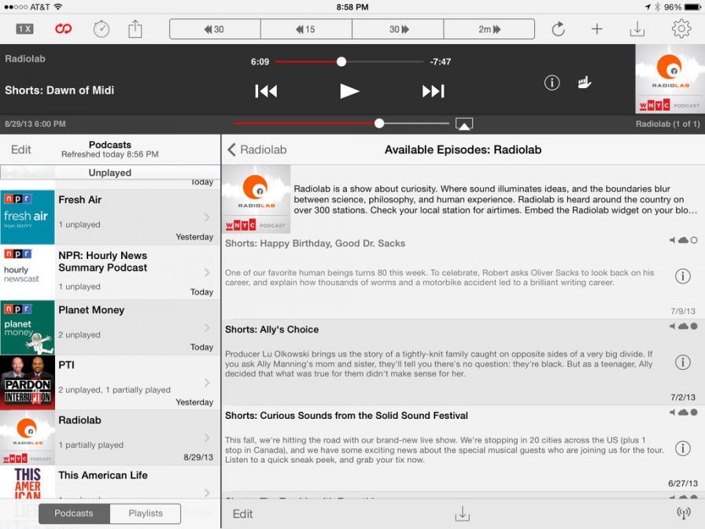Go back using the Radiolab back button
Image resolution: width=705 pixels, height=529 pixels.
tap(257, 150)
